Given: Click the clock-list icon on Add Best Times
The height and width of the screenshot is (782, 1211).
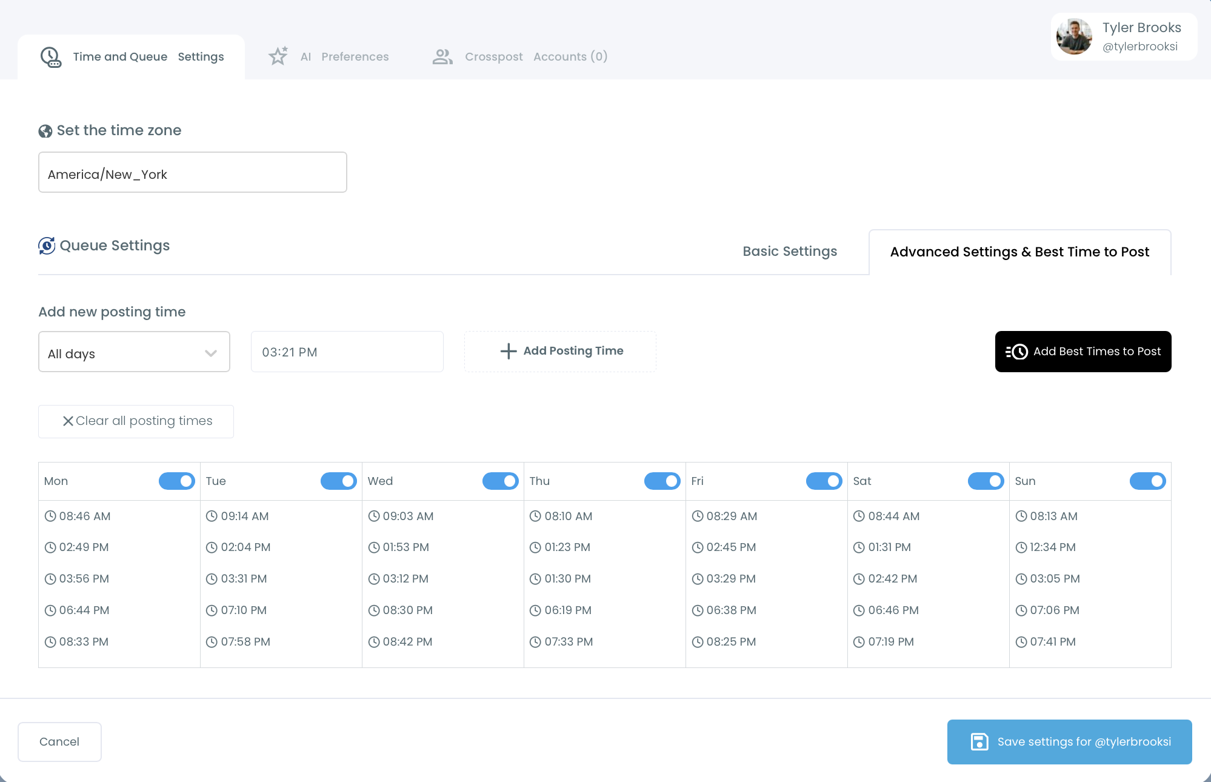Looking at the screenshot, I should click(1016, 352).
